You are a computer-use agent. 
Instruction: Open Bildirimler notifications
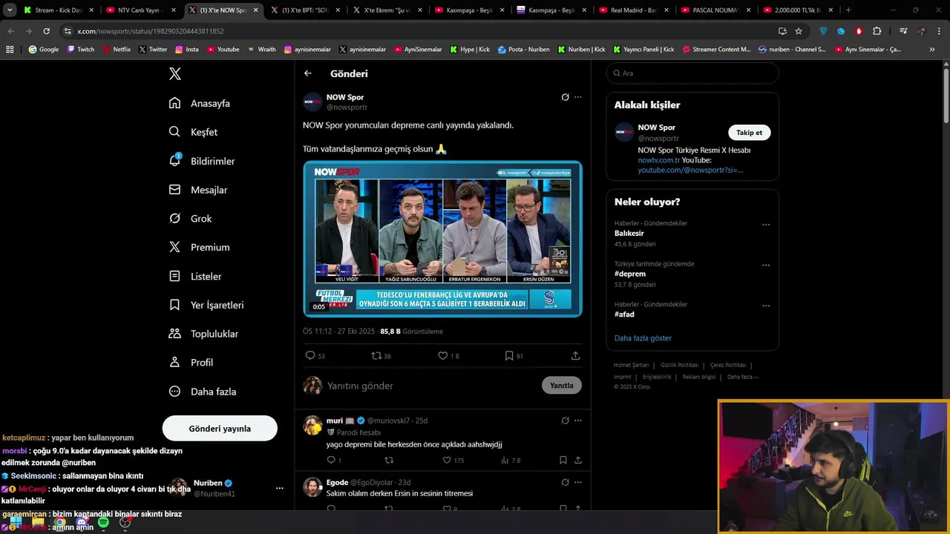202,161
